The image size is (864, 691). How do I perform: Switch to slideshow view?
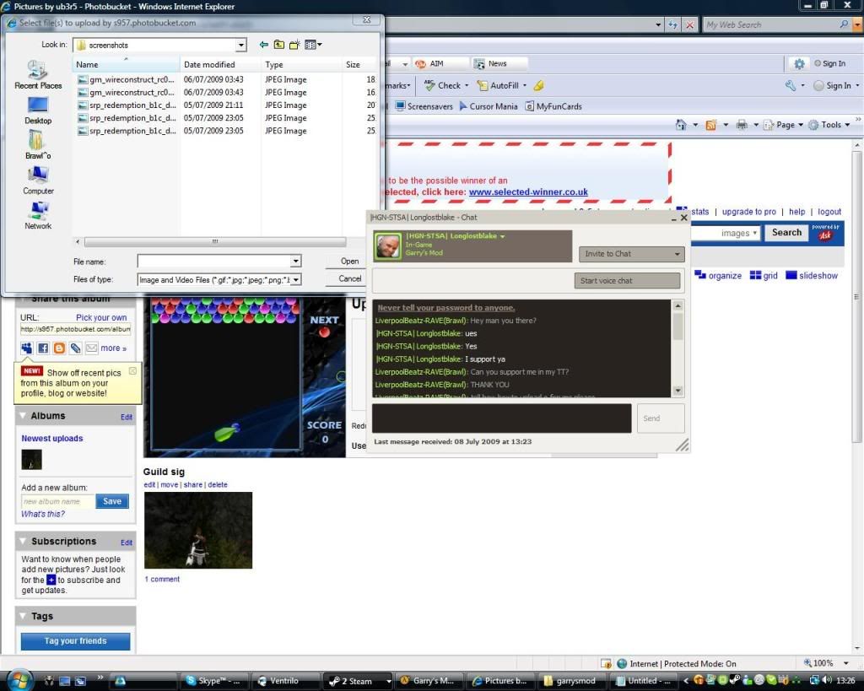coord(812,276)
